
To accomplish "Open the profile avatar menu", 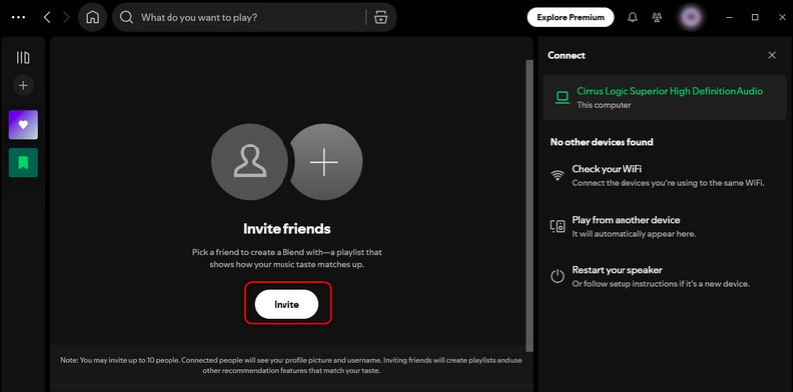I will click(x=692, y=17).
